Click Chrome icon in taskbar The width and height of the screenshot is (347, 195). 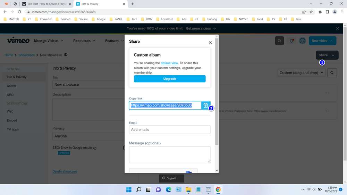click(x=218, y=190)
